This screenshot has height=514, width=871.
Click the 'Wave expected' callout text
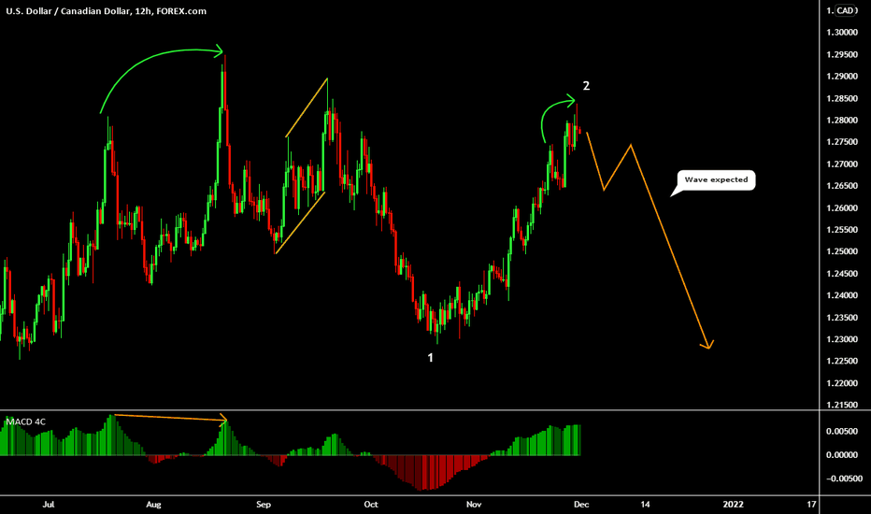tap(716, 179)
